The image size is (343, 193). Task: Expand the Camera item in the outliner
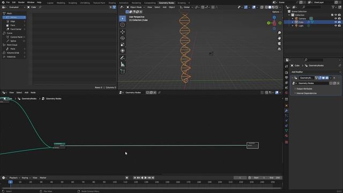tap(293, 19)
